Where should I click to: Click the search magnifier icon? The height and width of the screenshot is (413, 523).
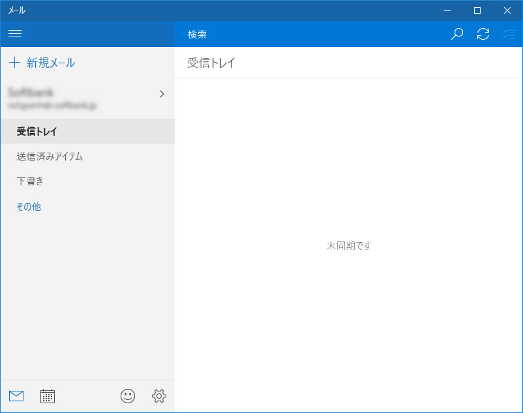457,34
